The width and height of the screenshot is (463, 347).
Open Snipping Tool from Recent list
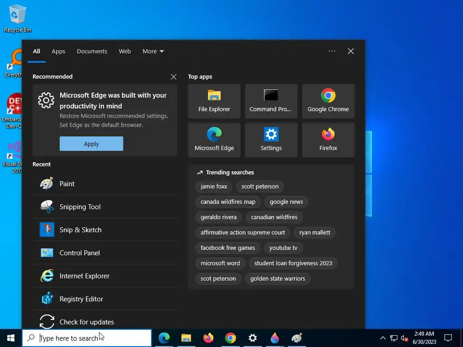105,206
